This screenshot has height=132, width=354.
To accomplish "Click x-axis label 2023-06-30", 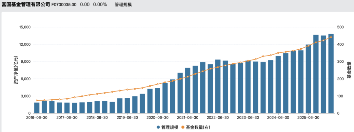I will click(248, 117).
